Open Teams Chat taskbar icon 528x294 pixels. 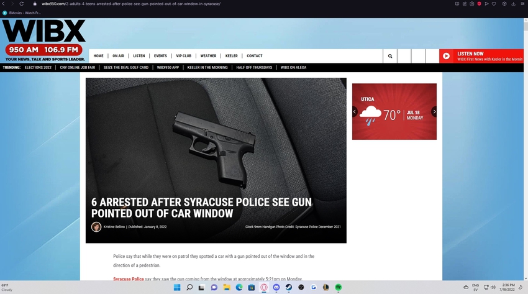[214, 287]
